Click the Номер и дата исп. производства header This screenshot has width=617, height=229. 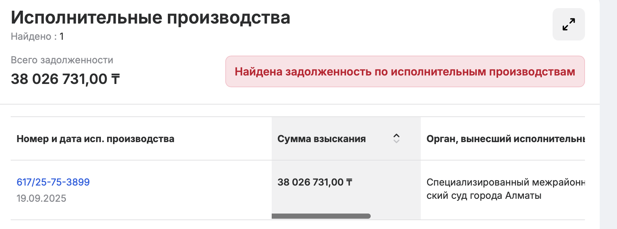(95, 139)
